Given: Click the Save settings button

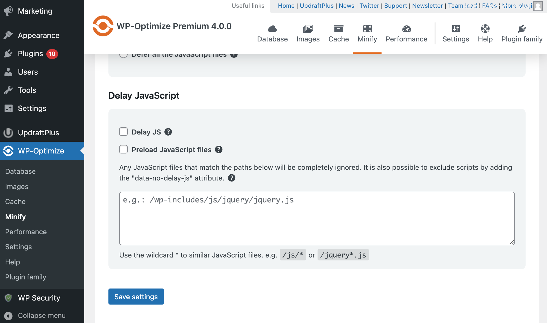Looking at the screenshot, I should (136, 297).
